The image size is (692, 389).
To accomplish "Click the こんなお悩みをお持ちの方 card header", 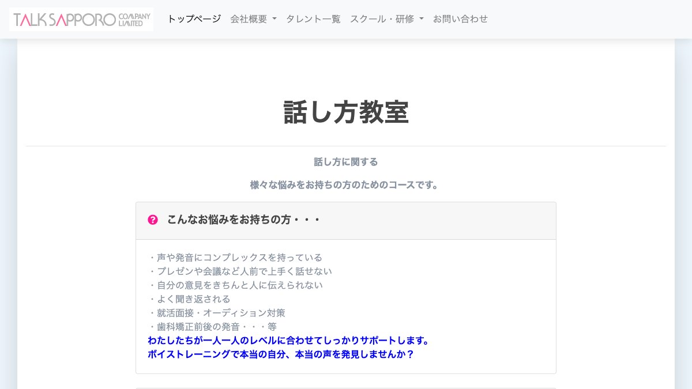I will (x=346, y=220).
